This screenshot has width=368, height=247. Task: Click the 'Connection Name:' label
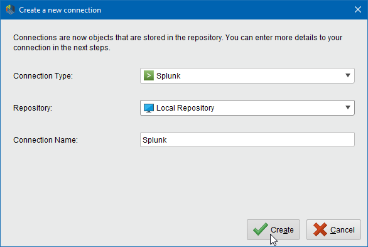point(45,140)
